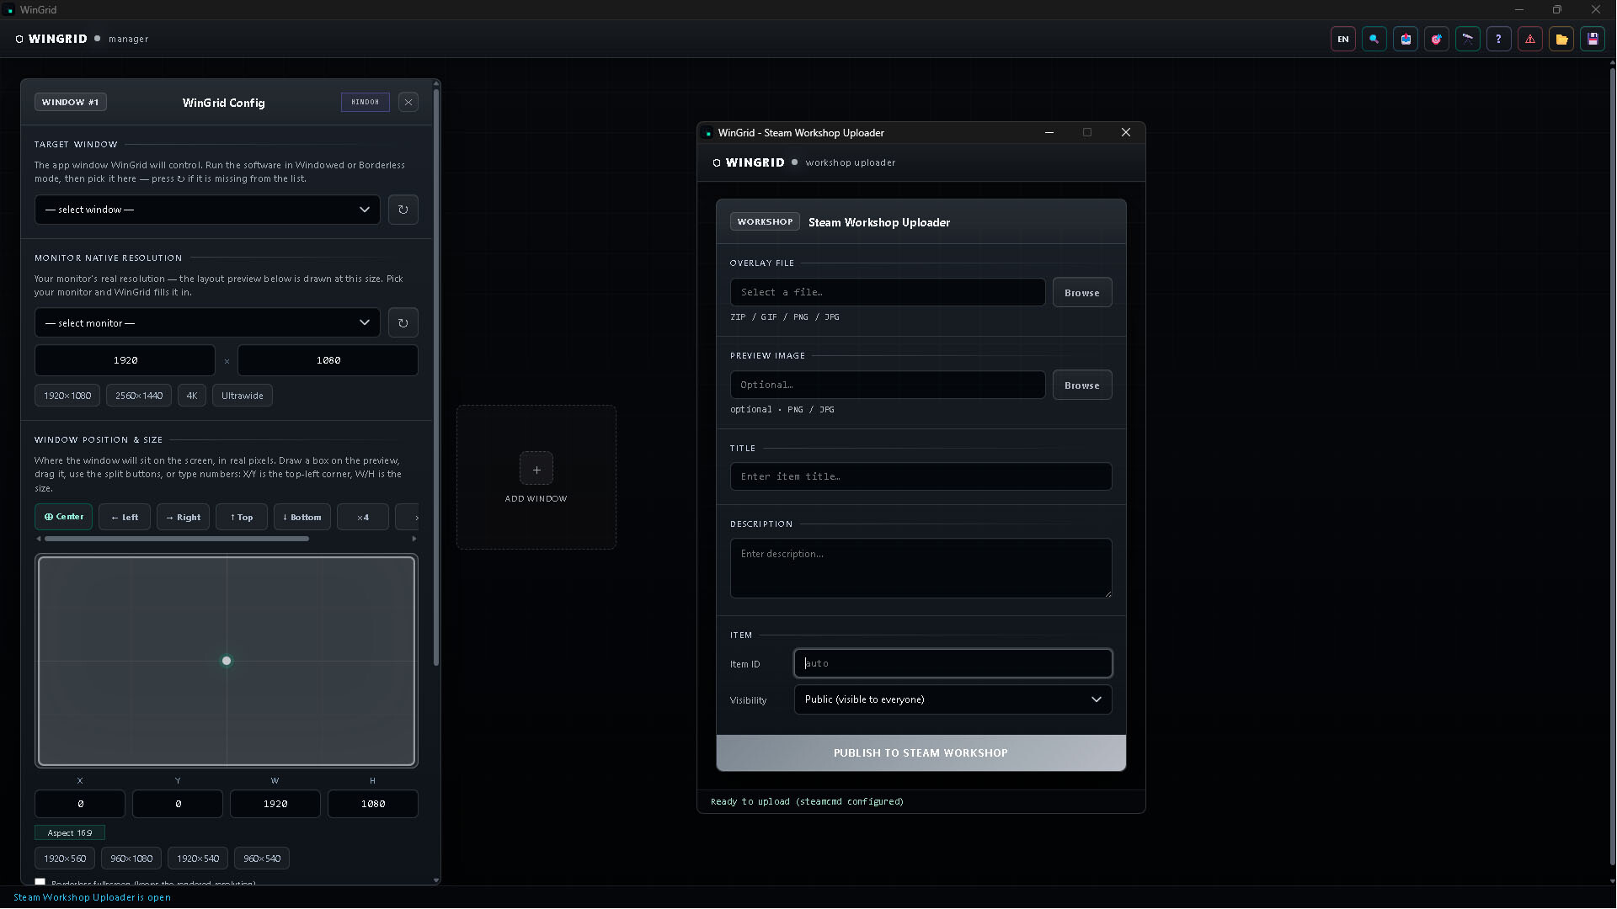The image size is (1617, 909).
Task: Apply the Ultrawide resolution preset
Action: coord(243,396)
